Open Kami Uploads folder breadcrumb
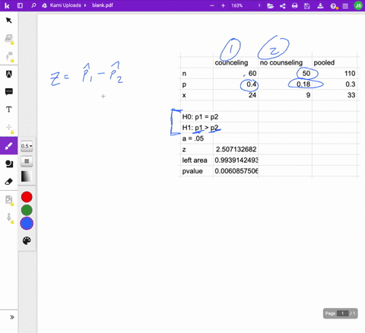This screenshot has height=333, width=365. tap(65, 5)
